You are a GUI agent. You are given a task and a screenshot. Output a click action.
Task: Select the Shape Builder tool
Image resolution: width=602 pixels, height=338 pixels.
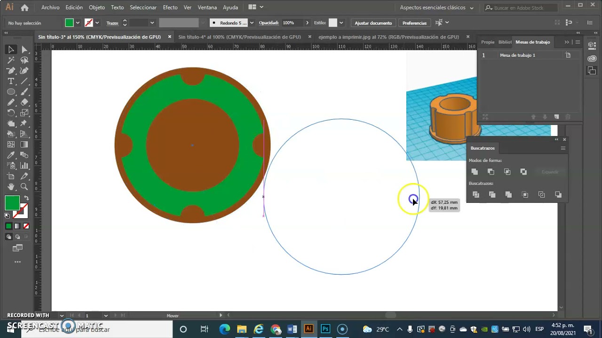click(x=11, y=134)
